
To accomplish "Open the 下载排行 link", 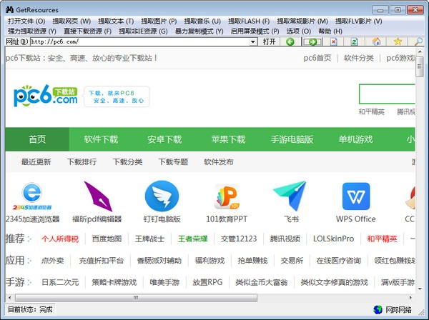I will (82, 161).
